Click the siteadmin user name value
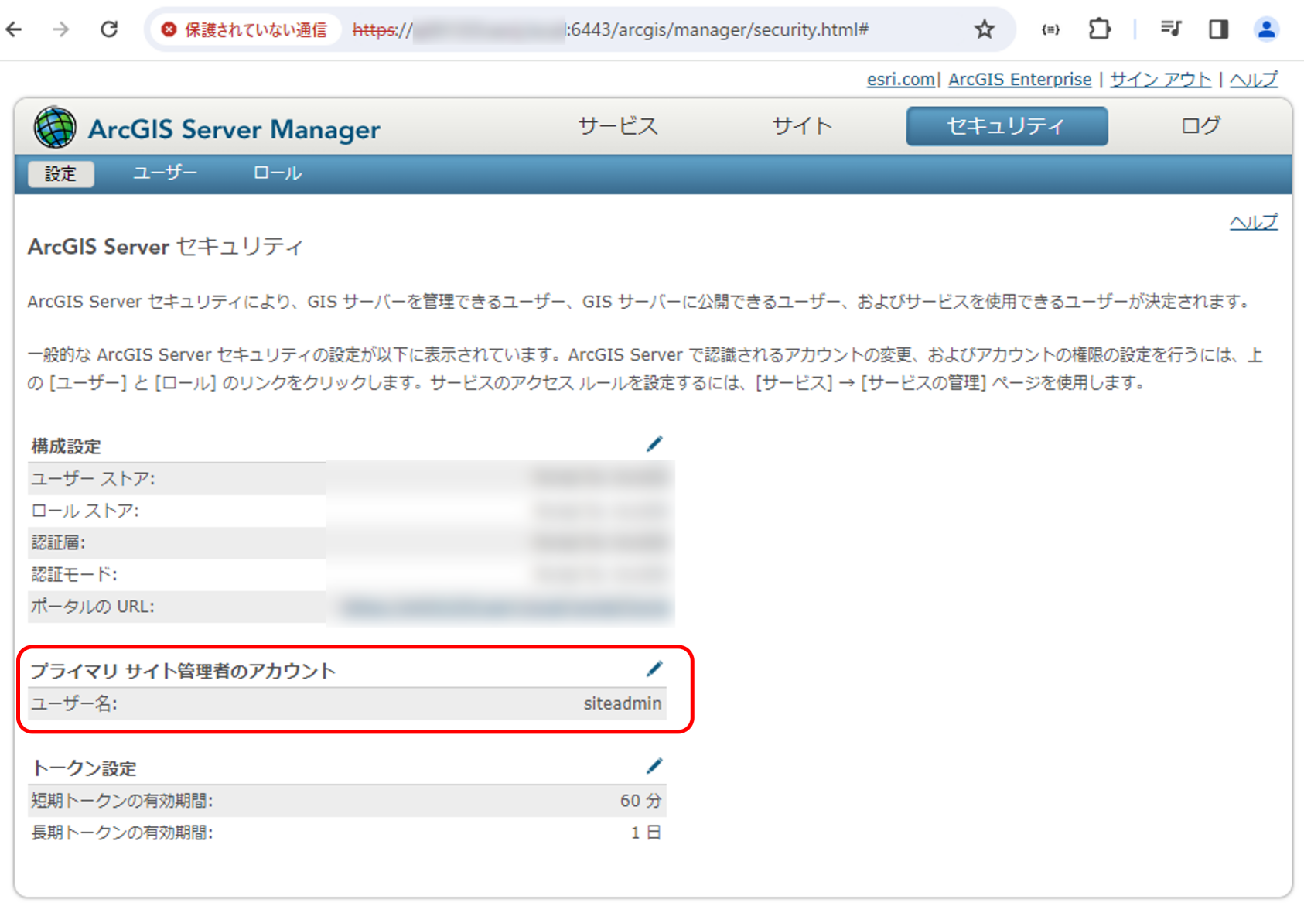1304x913 pixels. coord(622,703)
